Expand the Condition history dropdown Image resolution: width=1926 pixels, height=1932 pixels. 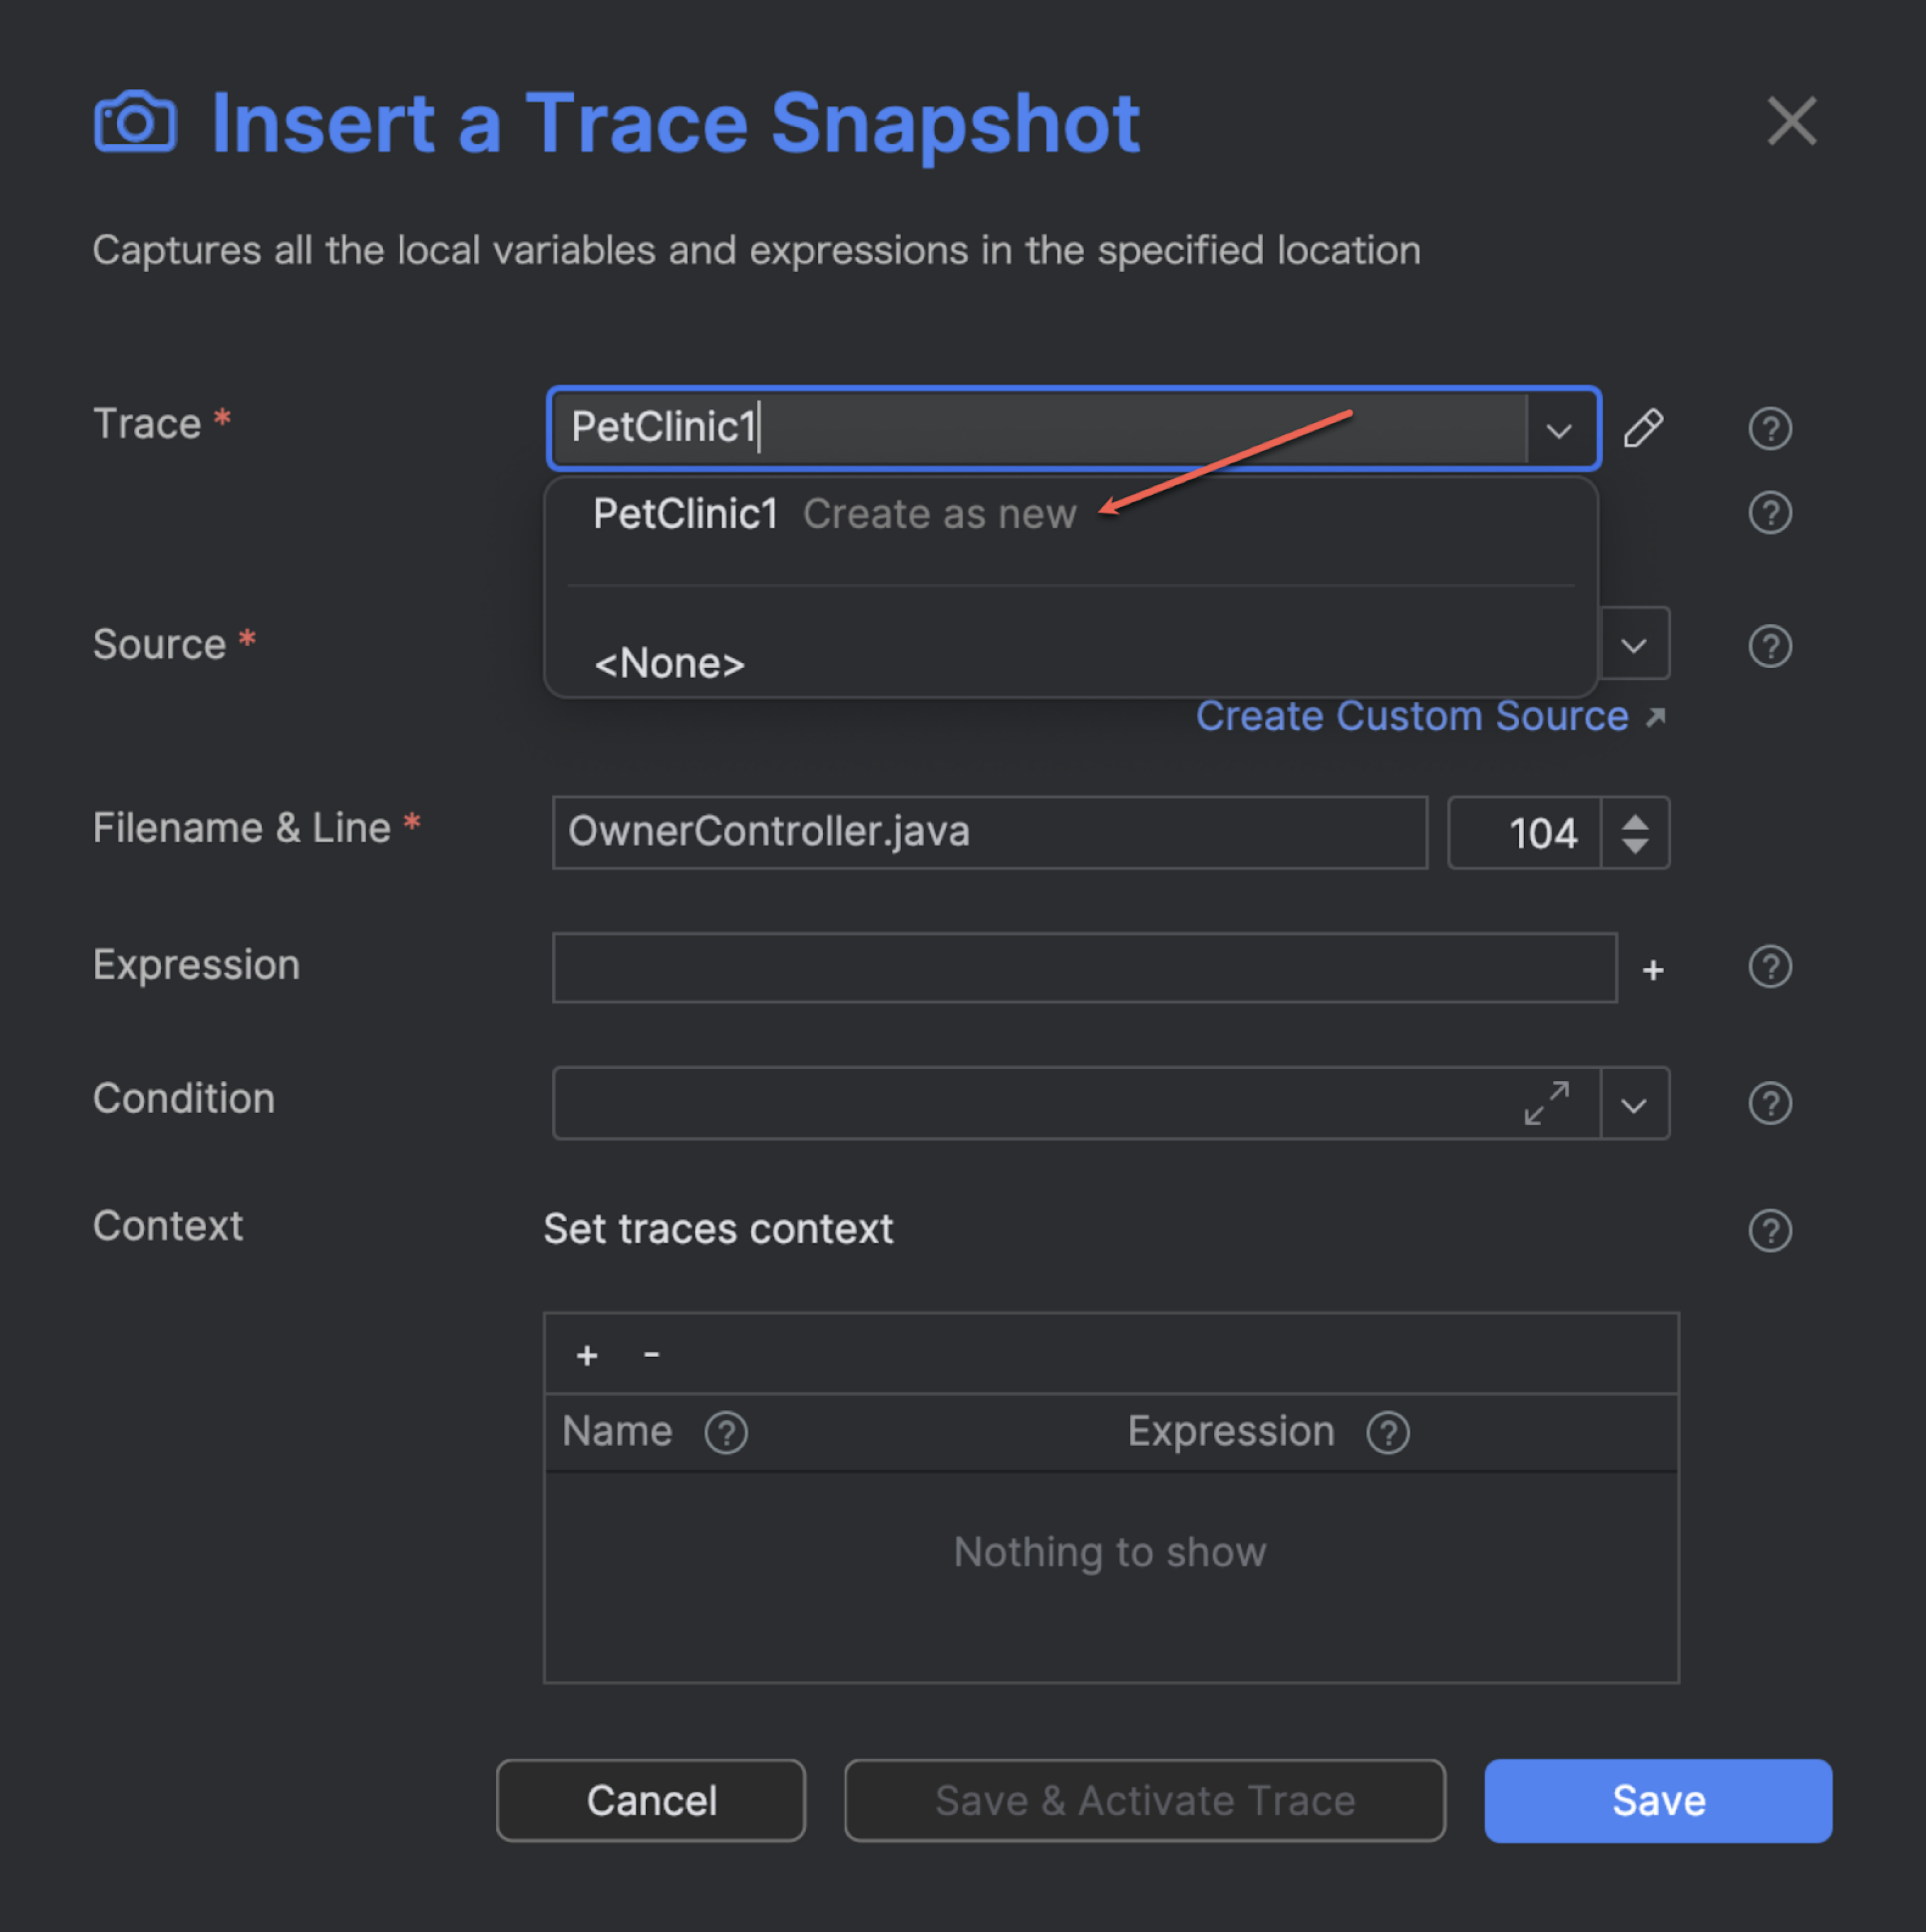click(1633, 1106)
